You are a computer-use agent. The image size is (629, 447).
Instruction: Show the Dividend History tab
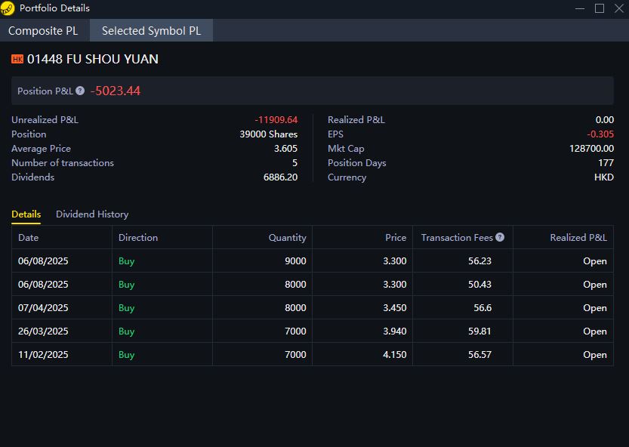coord(92,214)
